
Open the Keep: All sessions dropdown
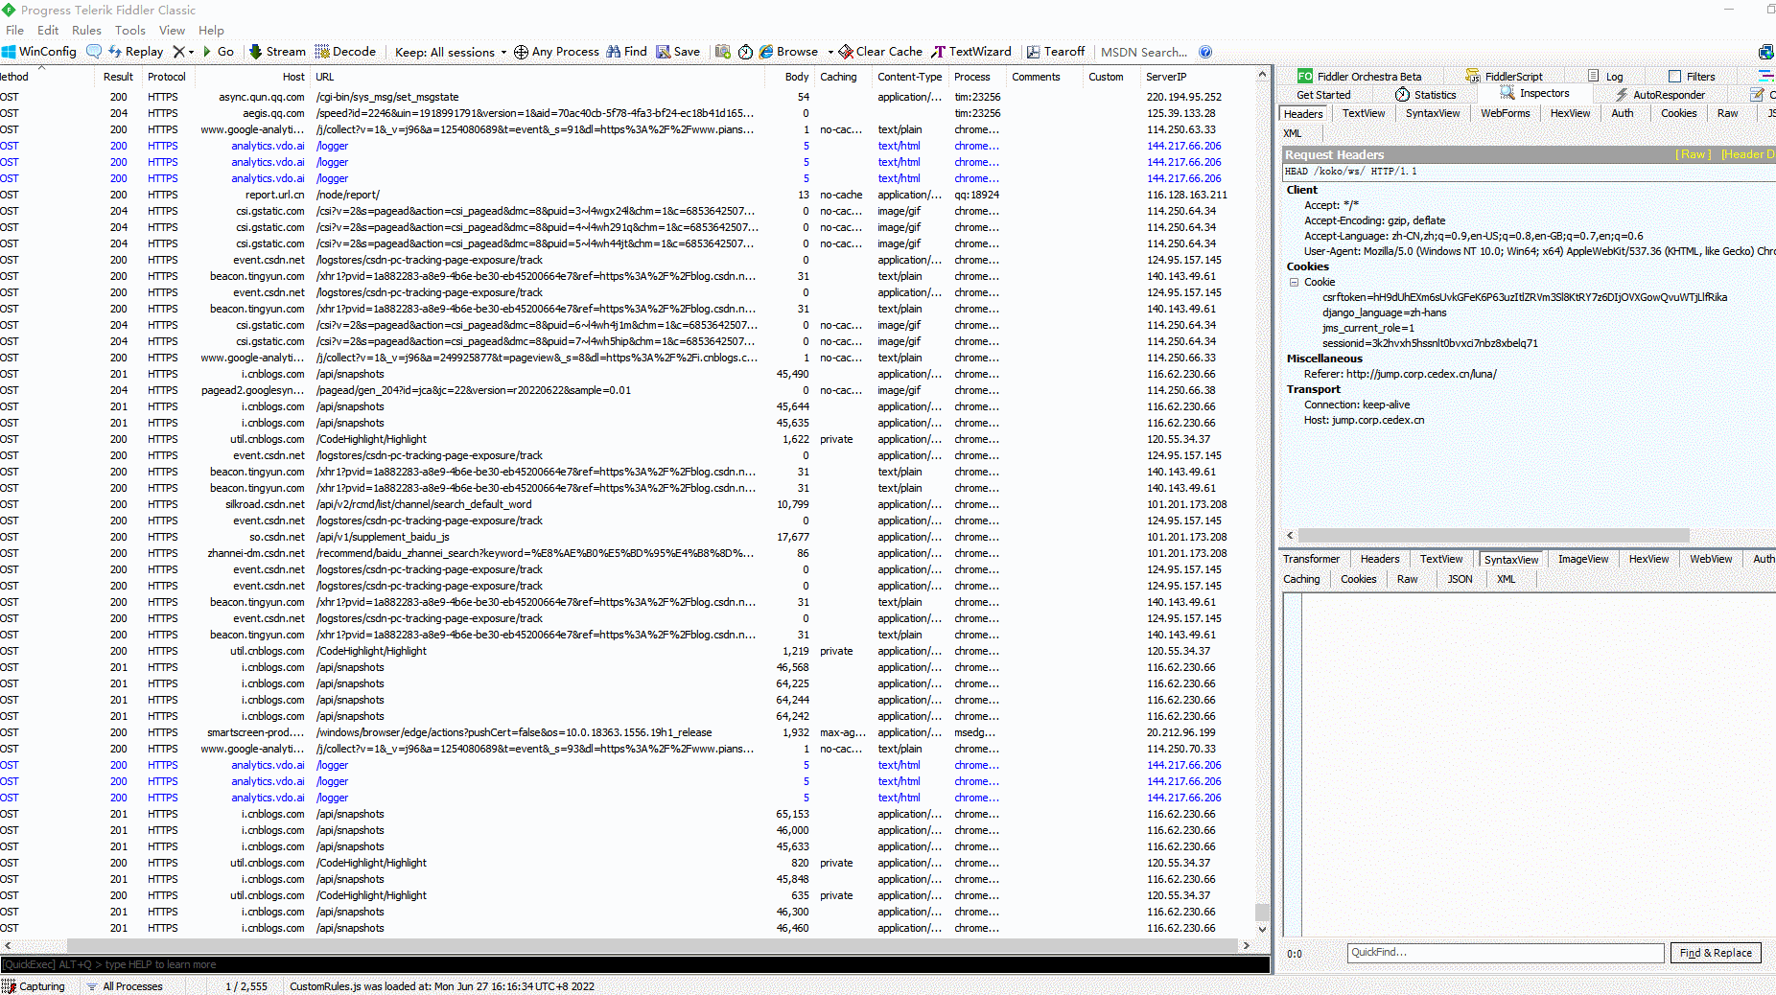coord(451,52)
